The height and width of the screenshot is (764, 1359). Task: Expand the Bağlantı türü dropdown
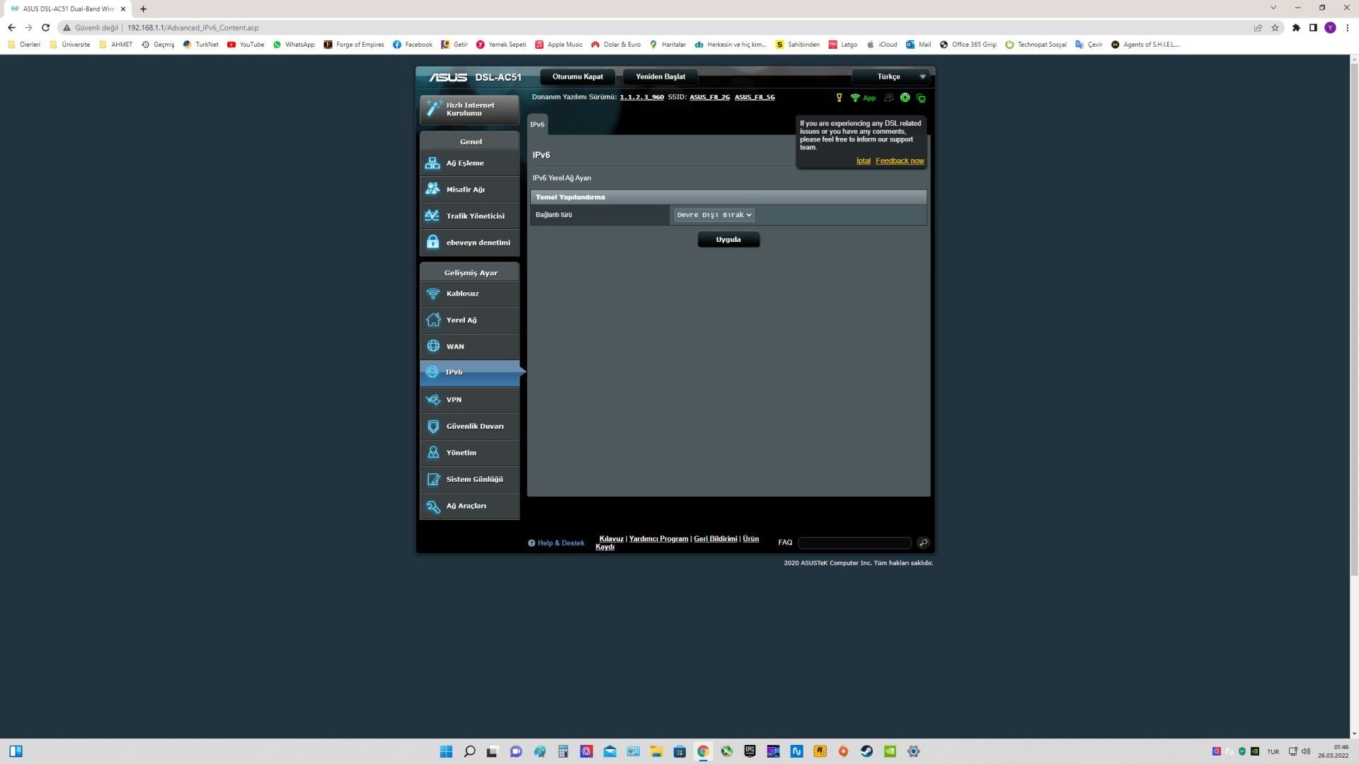click(x=713, y=215)
